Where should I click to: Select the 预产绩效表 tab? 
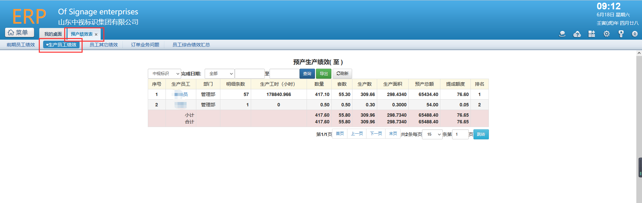82,34
